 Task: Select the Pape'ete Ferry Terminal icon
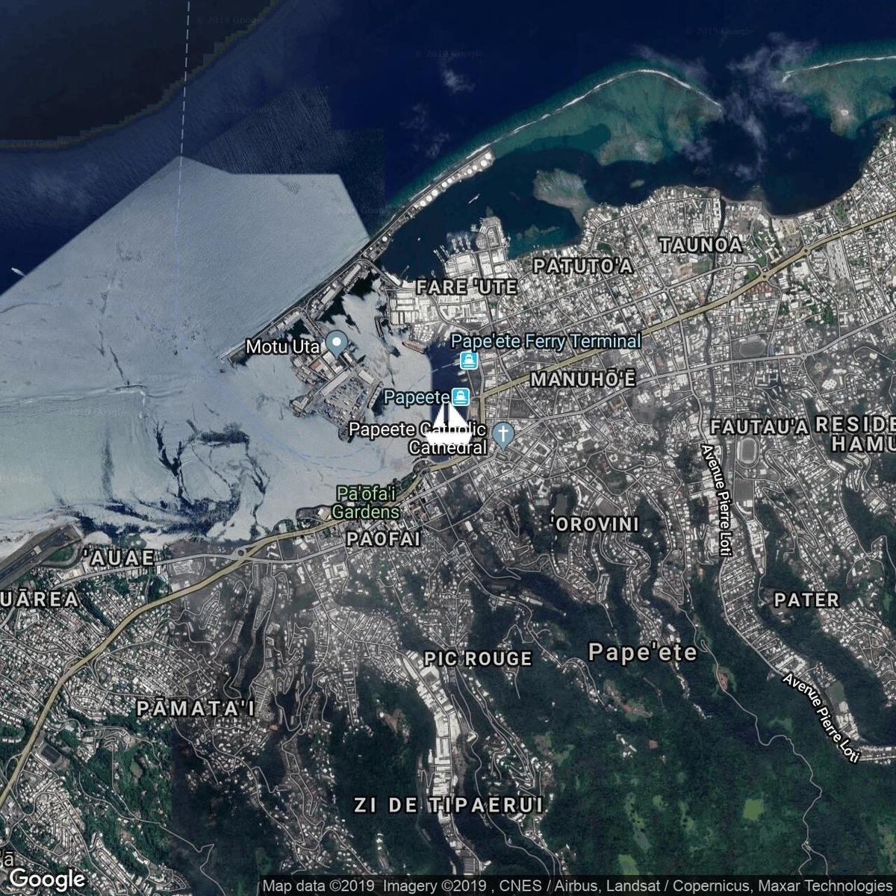point(468,362)
